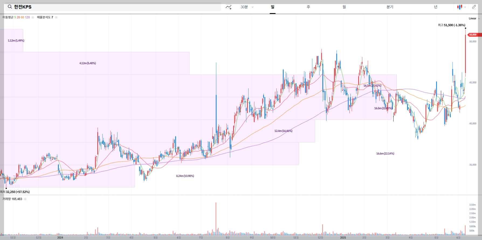Click the 2024 time axis marker
Image resolution: width=482 pixels, height=240 pixels.
click(60, 238)
